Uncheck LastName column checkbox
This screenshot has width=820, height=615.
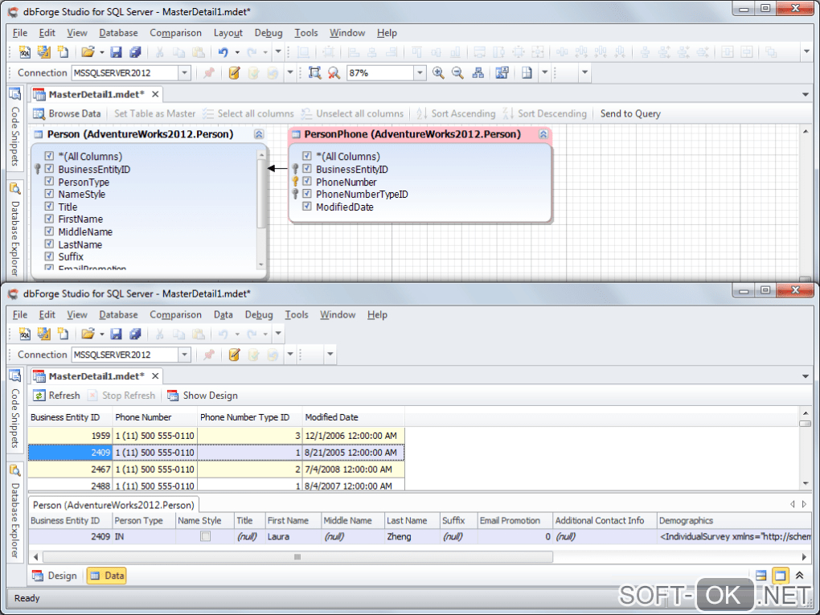tap(49, 244)
